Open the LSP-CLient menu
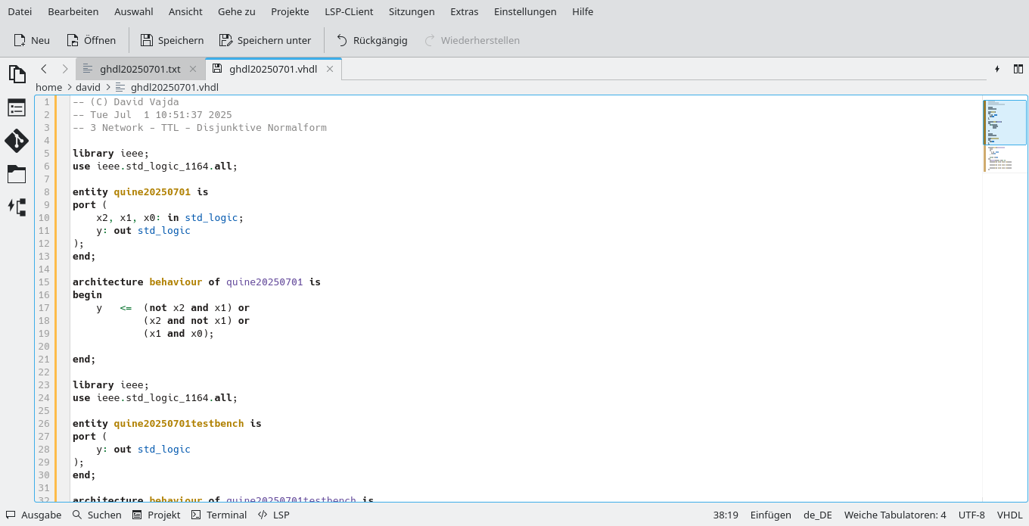 [349, 11]
